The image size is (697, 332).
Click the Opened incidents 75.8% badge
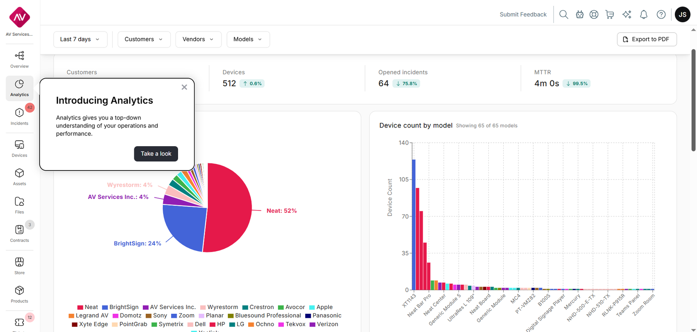pyautogui.click(x=406, y=84)
